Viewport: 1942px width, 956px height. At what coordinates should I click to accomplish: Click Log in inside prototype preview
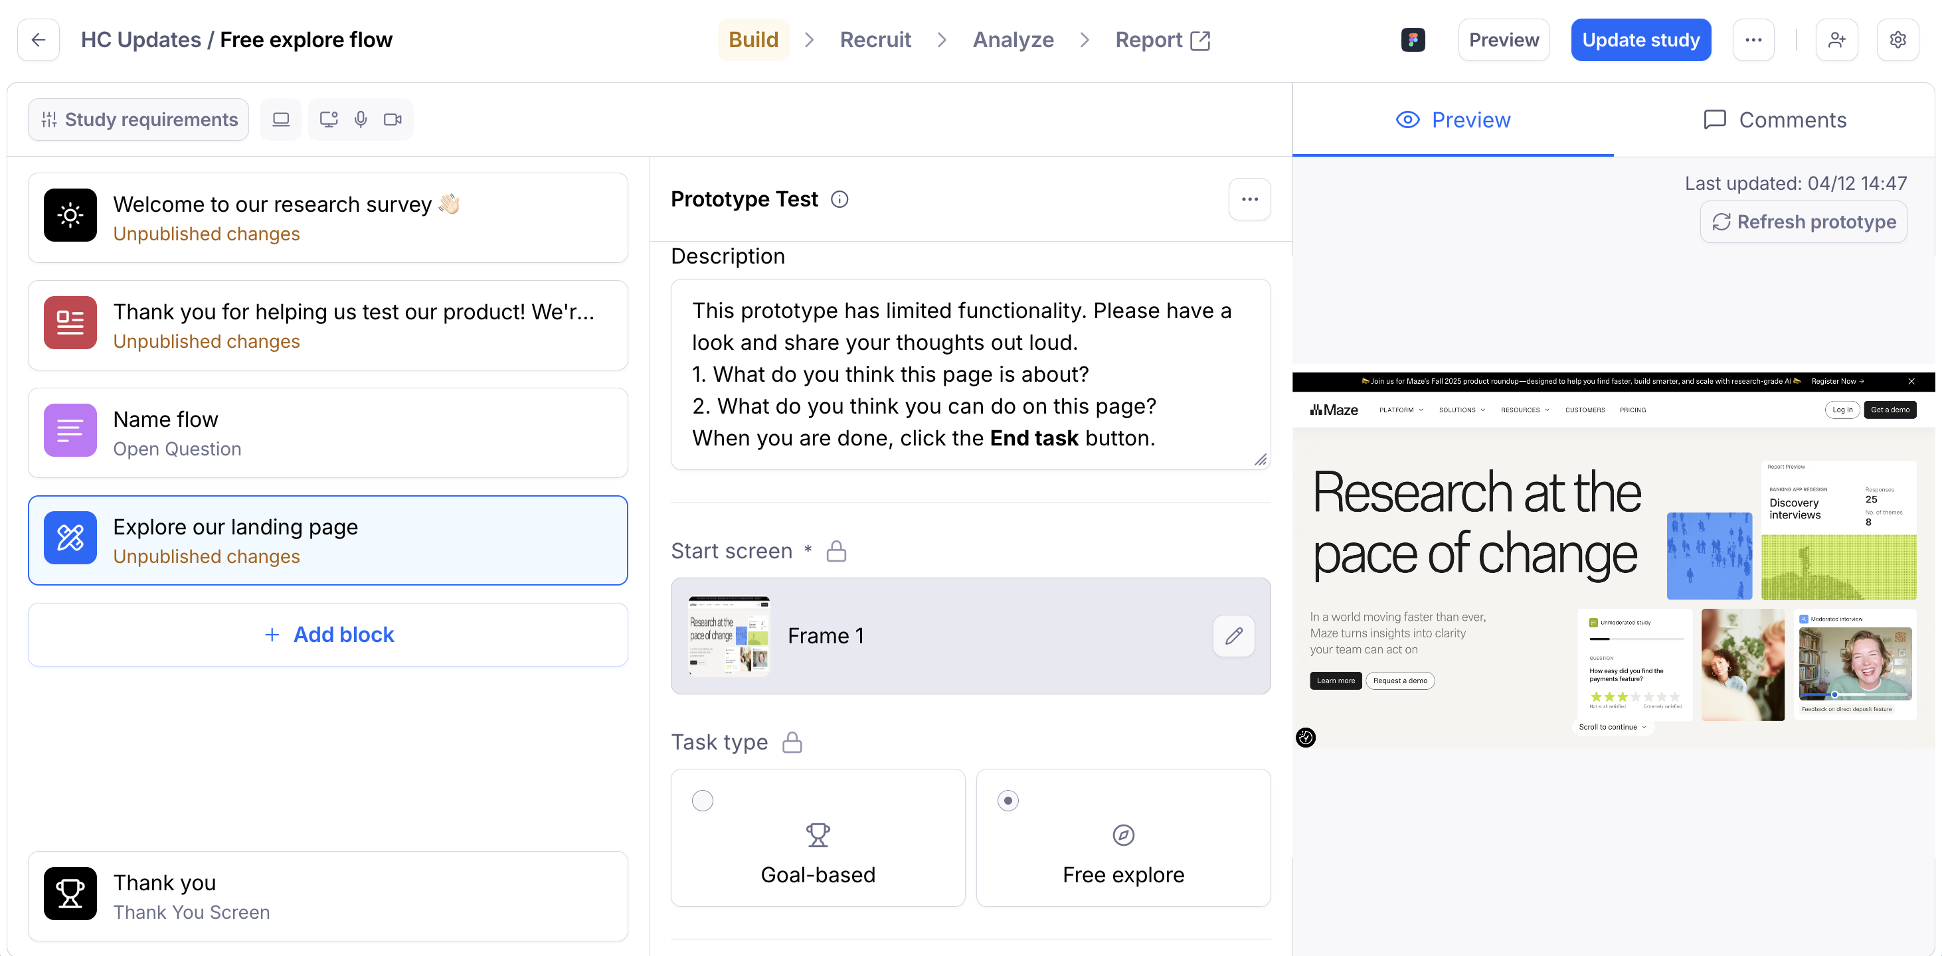click(1842, 410)
